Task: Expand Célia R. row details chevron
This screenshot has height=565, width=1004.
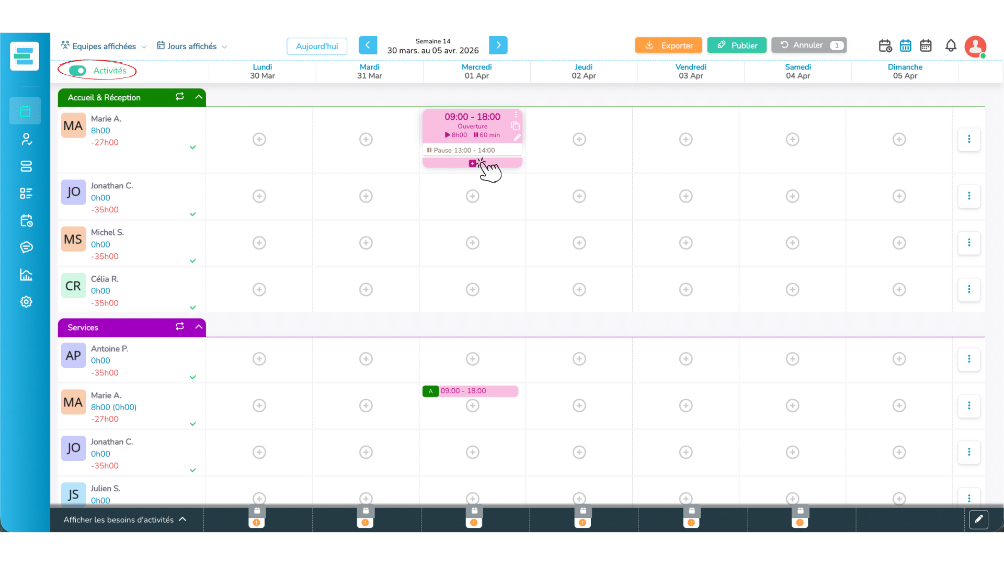Action: [193, 307]
